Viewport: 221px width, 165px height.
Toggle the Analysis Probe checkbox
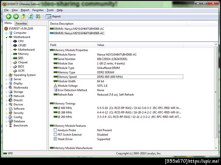pos(55,130)
